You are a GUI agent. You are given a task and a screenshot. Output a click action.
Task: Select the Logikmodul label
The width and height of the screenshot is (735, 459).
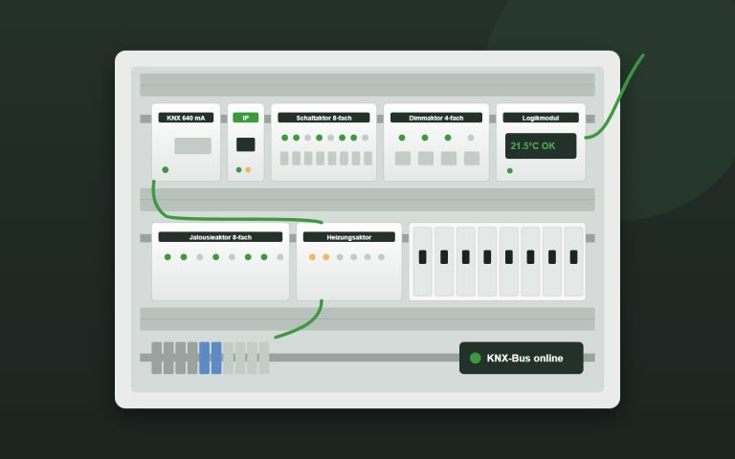(541, 118)
